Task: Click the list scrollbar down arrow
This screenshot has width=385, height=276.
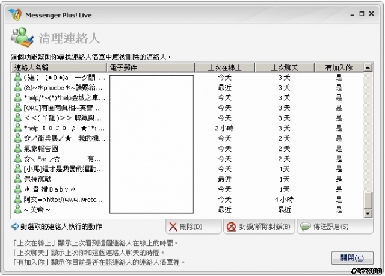Action: [368, 213]
